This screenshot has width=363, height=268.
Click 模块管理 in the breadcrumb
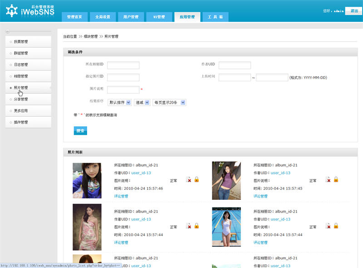[x=90, y=36]
